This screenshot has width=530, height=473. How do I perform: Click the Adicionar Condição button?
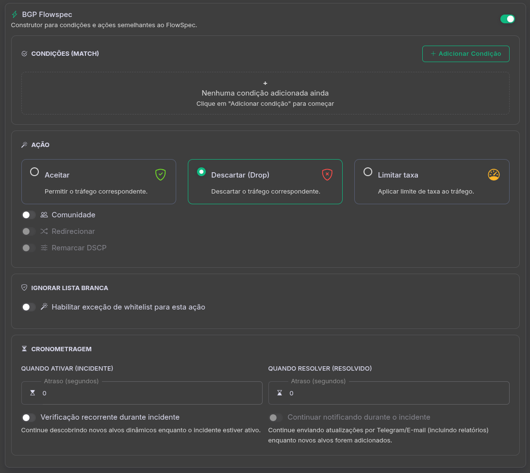tap(465, 54)
